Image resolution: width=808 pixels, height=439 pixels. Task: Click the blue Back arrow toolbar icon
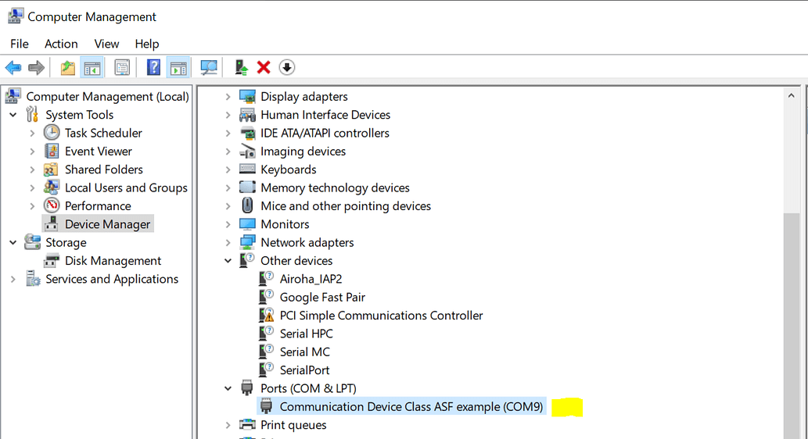tap(13, 67)
